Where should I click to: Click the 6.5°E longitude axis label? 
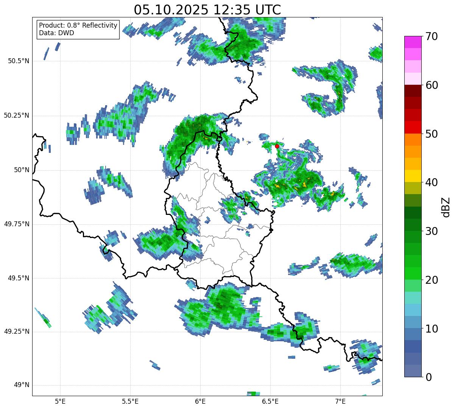(270, 401)
